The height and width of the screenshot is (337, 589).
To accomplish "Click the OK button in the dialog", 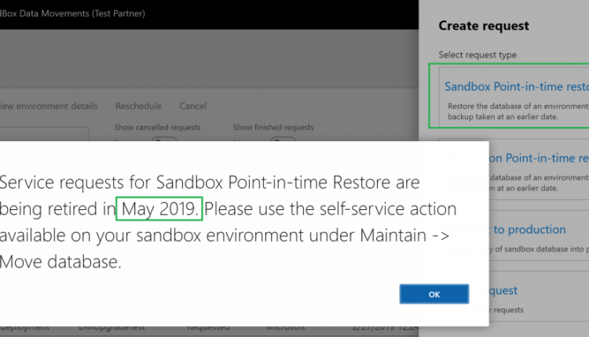I will (434, 293).
